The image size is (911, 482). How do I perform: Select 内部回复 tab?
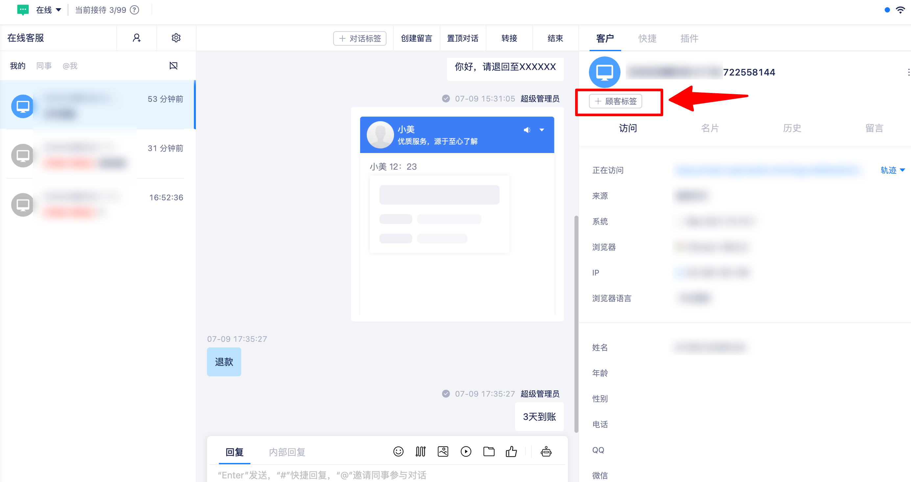point(287,452)
